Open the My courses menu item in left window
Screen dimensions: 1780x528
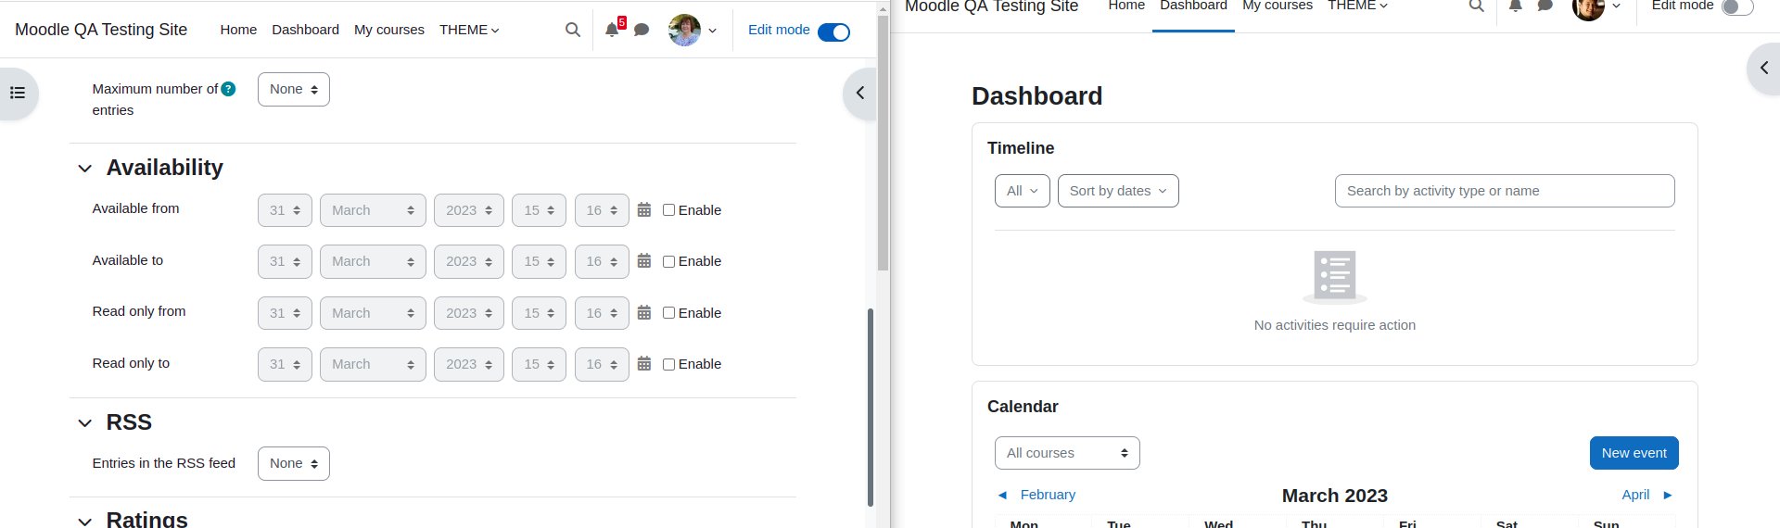tap(389, 30)
